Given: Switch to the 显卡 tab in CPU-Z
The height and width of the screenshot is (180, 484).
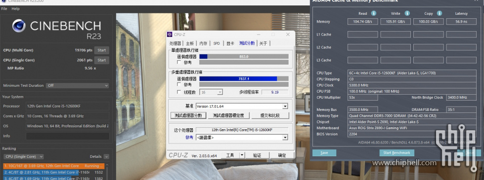Looking at the screenshot, I should pyautogui.click(x=230, y=43).
